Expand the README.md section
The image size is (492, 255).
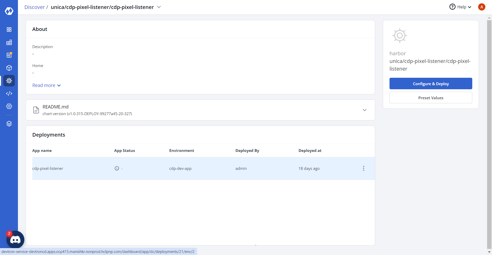(364, 110)
